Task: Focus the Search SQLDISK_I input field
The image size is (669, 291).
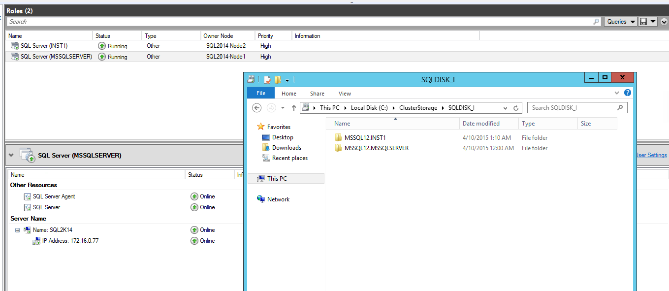Action: (573, 108)
